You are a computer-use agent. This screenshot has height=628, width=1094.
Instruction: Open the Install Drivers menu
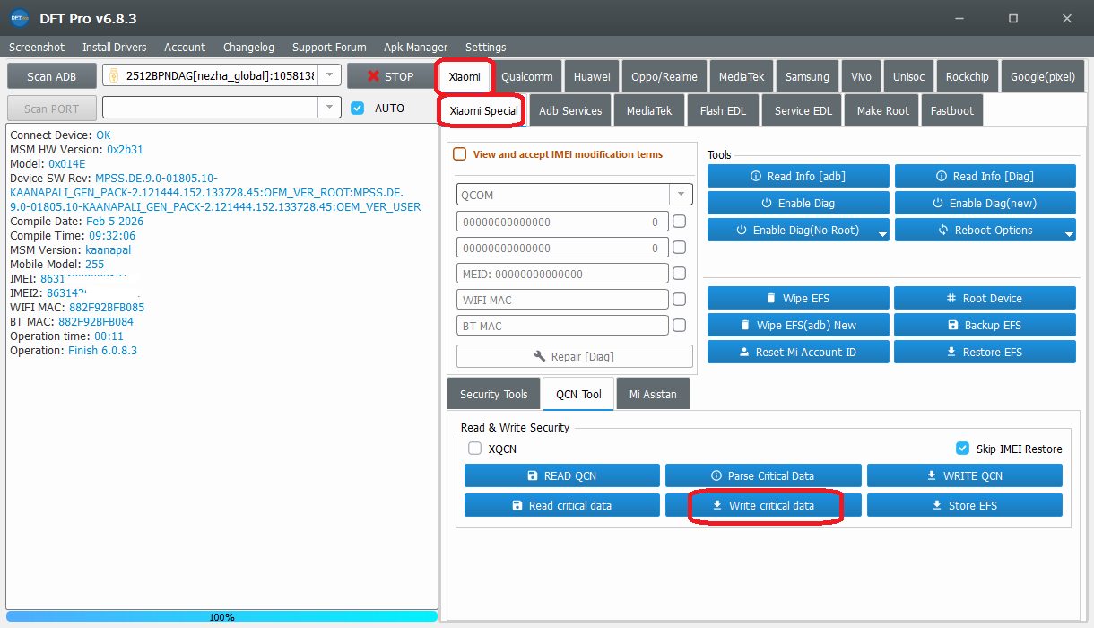tap(115, 47)
